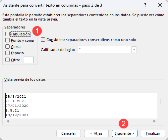
Task: Open the Calificador de texto dropdown arrow
Action: 134,50
